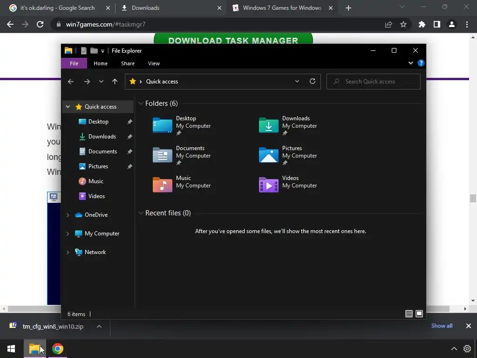Select Music in navigation pane

[95, 181]
